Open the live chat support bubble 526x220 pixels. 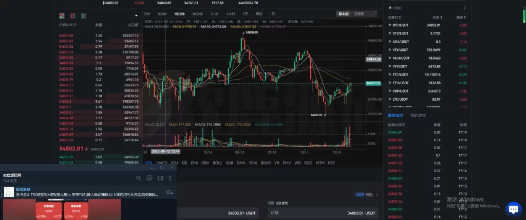point(513,210)
